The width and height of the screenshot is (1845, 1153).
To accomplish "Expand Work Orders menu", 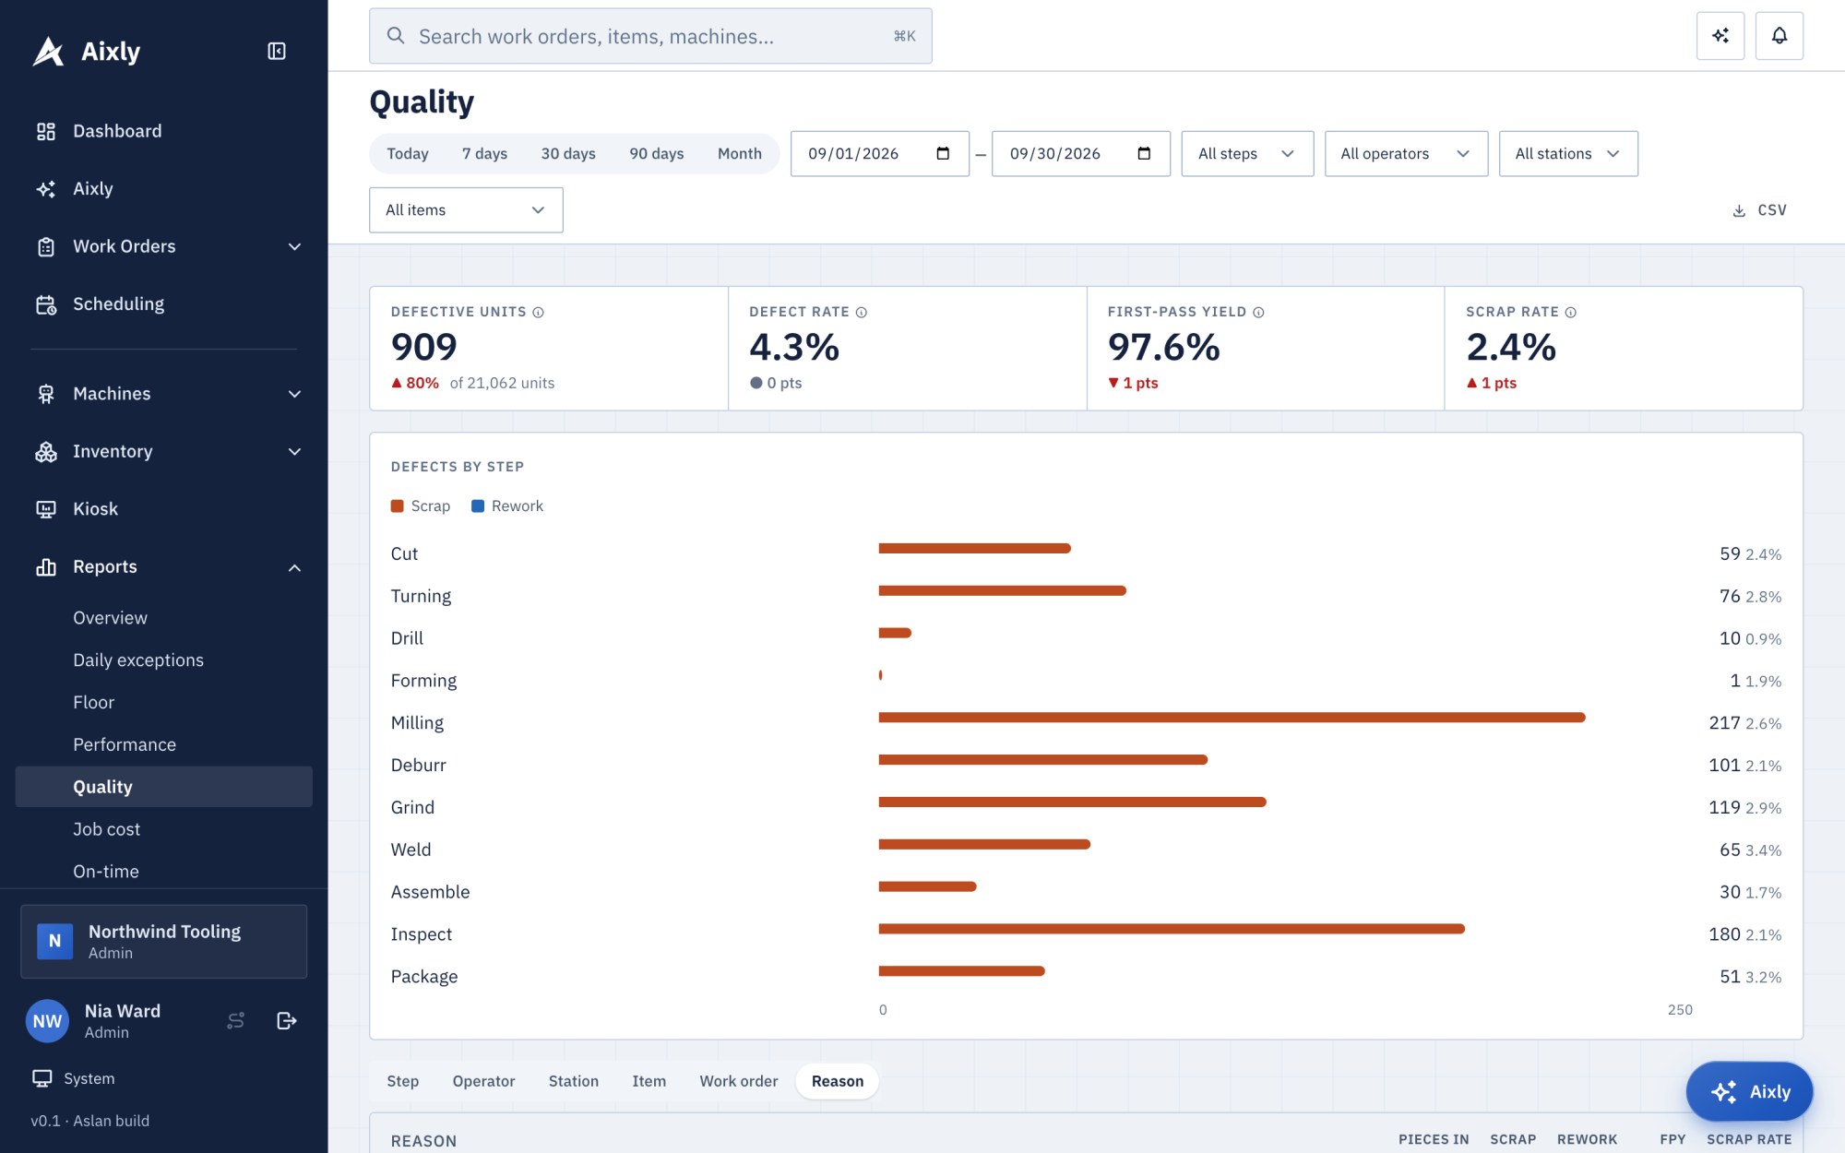I will pyautogui.click(x=164, y=246).
